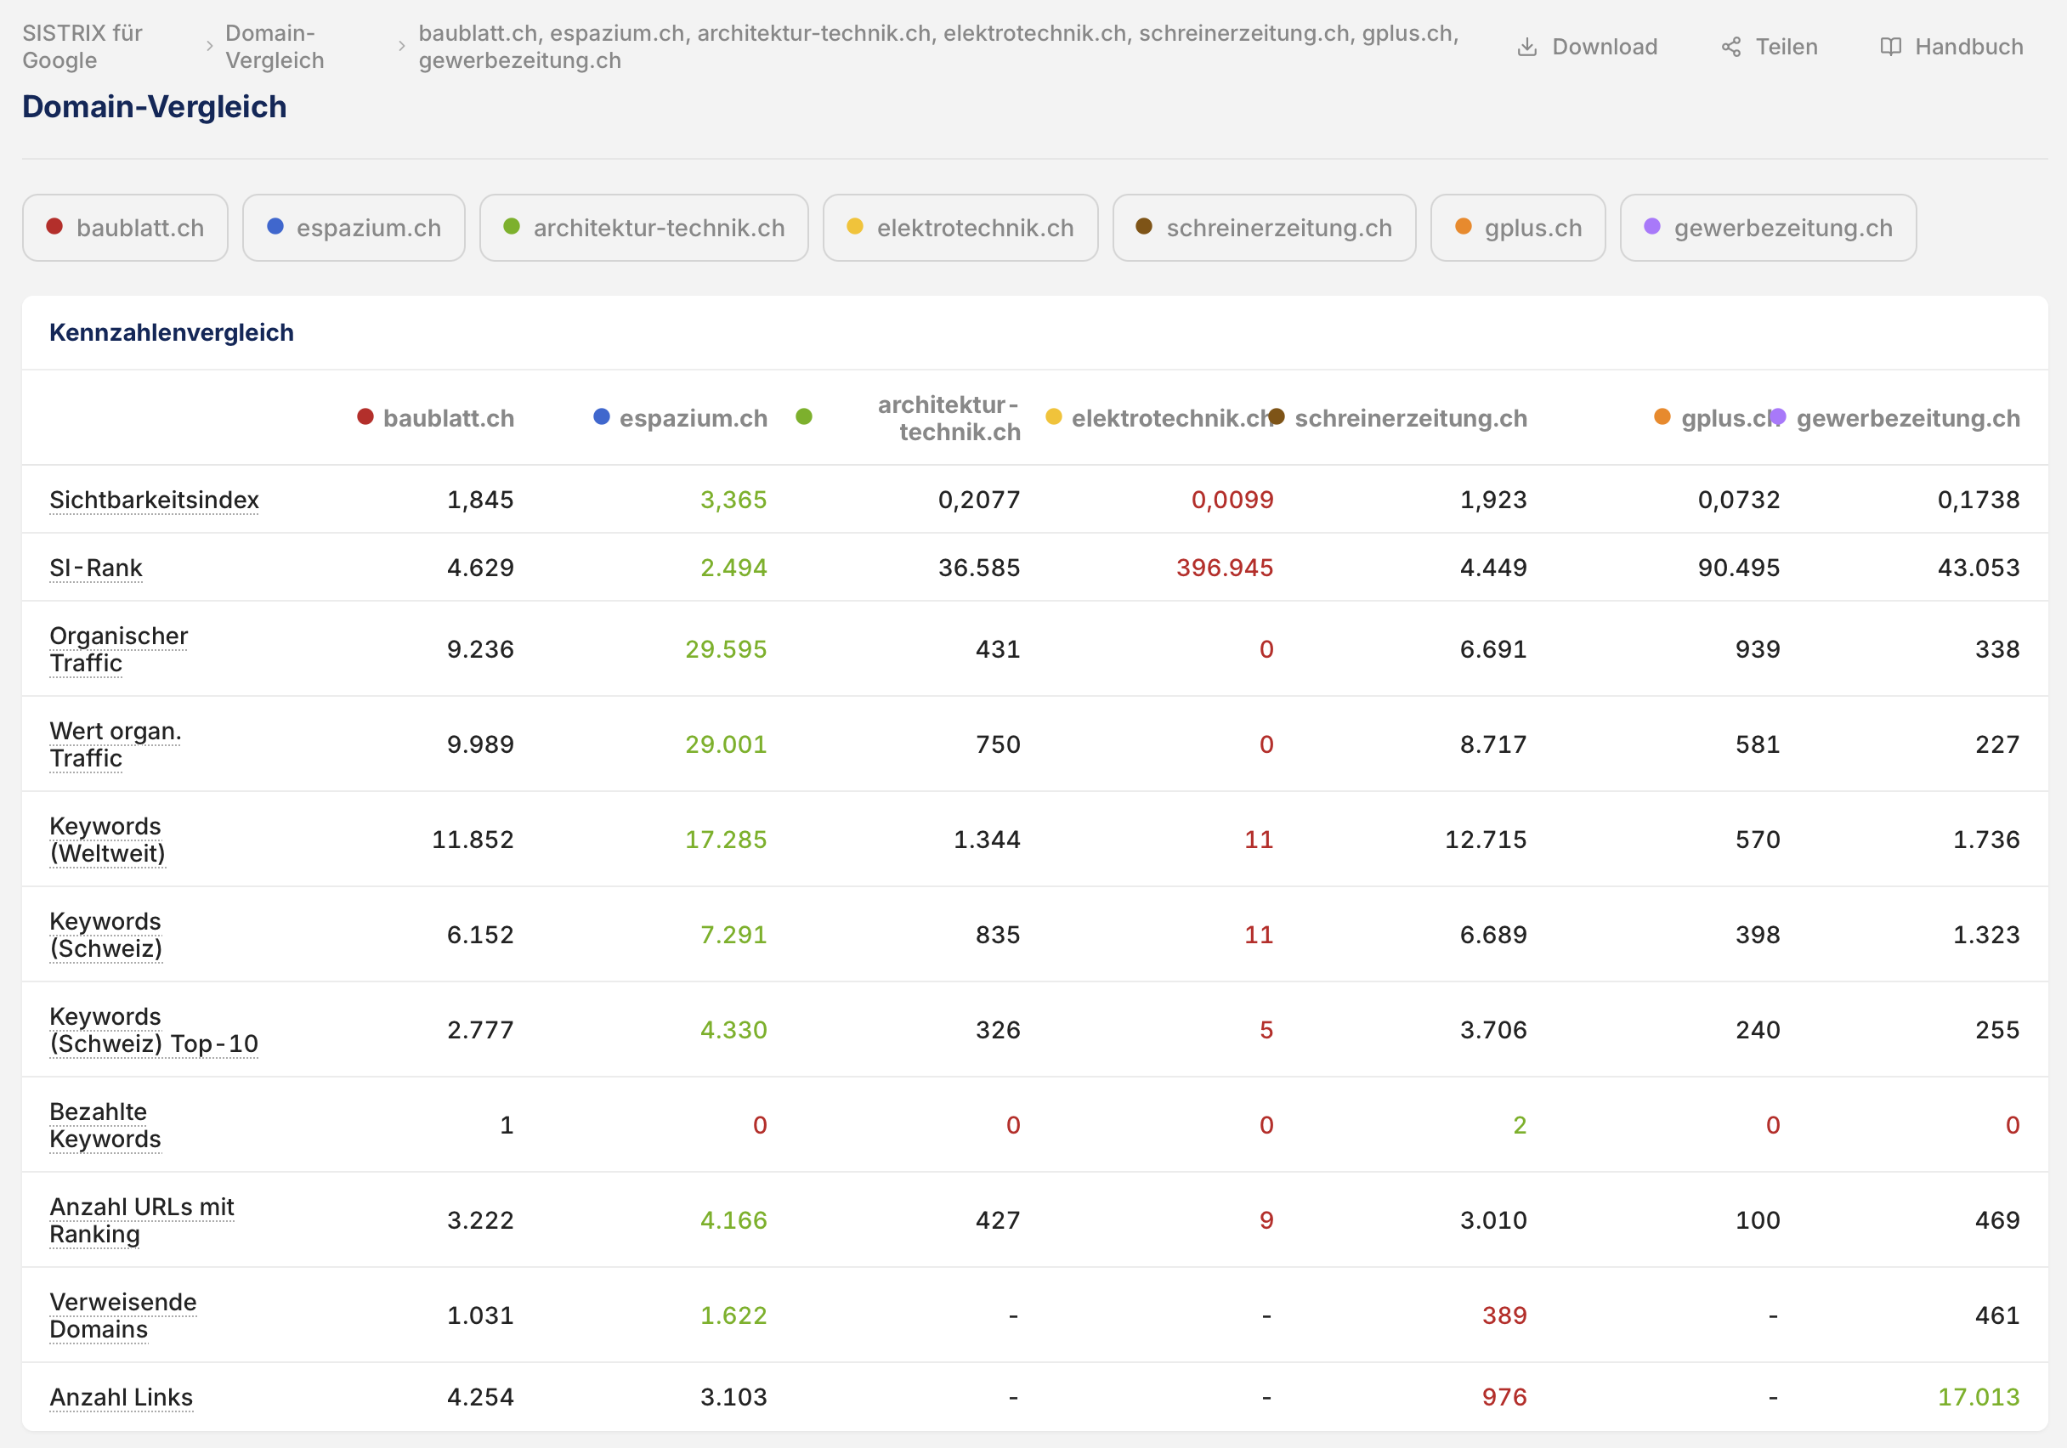
Task: Click the Teilen button label
Action: [1787, 47]
